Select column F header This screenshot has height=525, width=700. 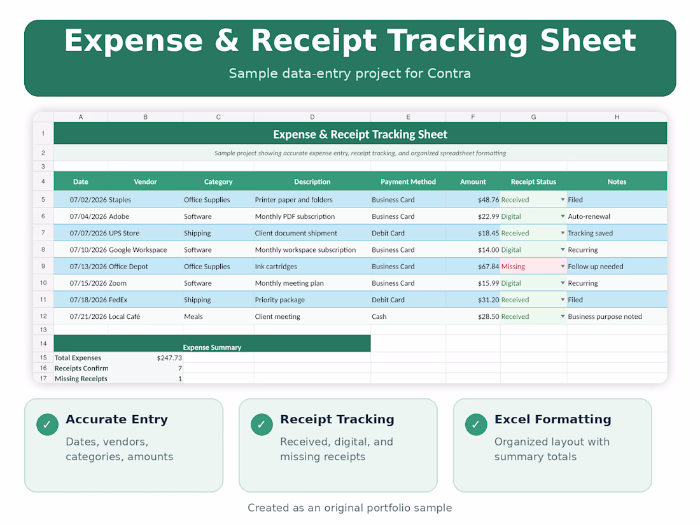tap(473, 117)
